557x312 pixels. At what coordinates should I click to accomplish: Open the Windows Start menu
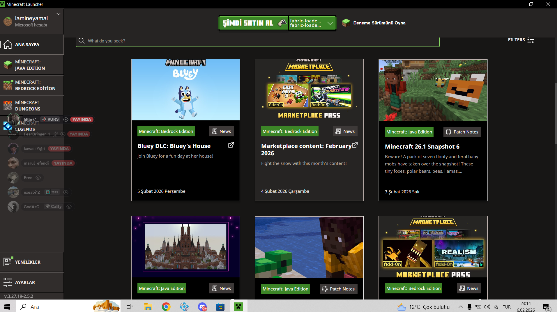tap(7, 307)
